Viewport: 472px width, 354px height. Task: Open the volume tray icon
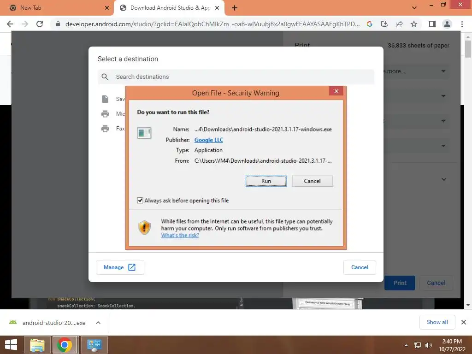tap(429, 345)
